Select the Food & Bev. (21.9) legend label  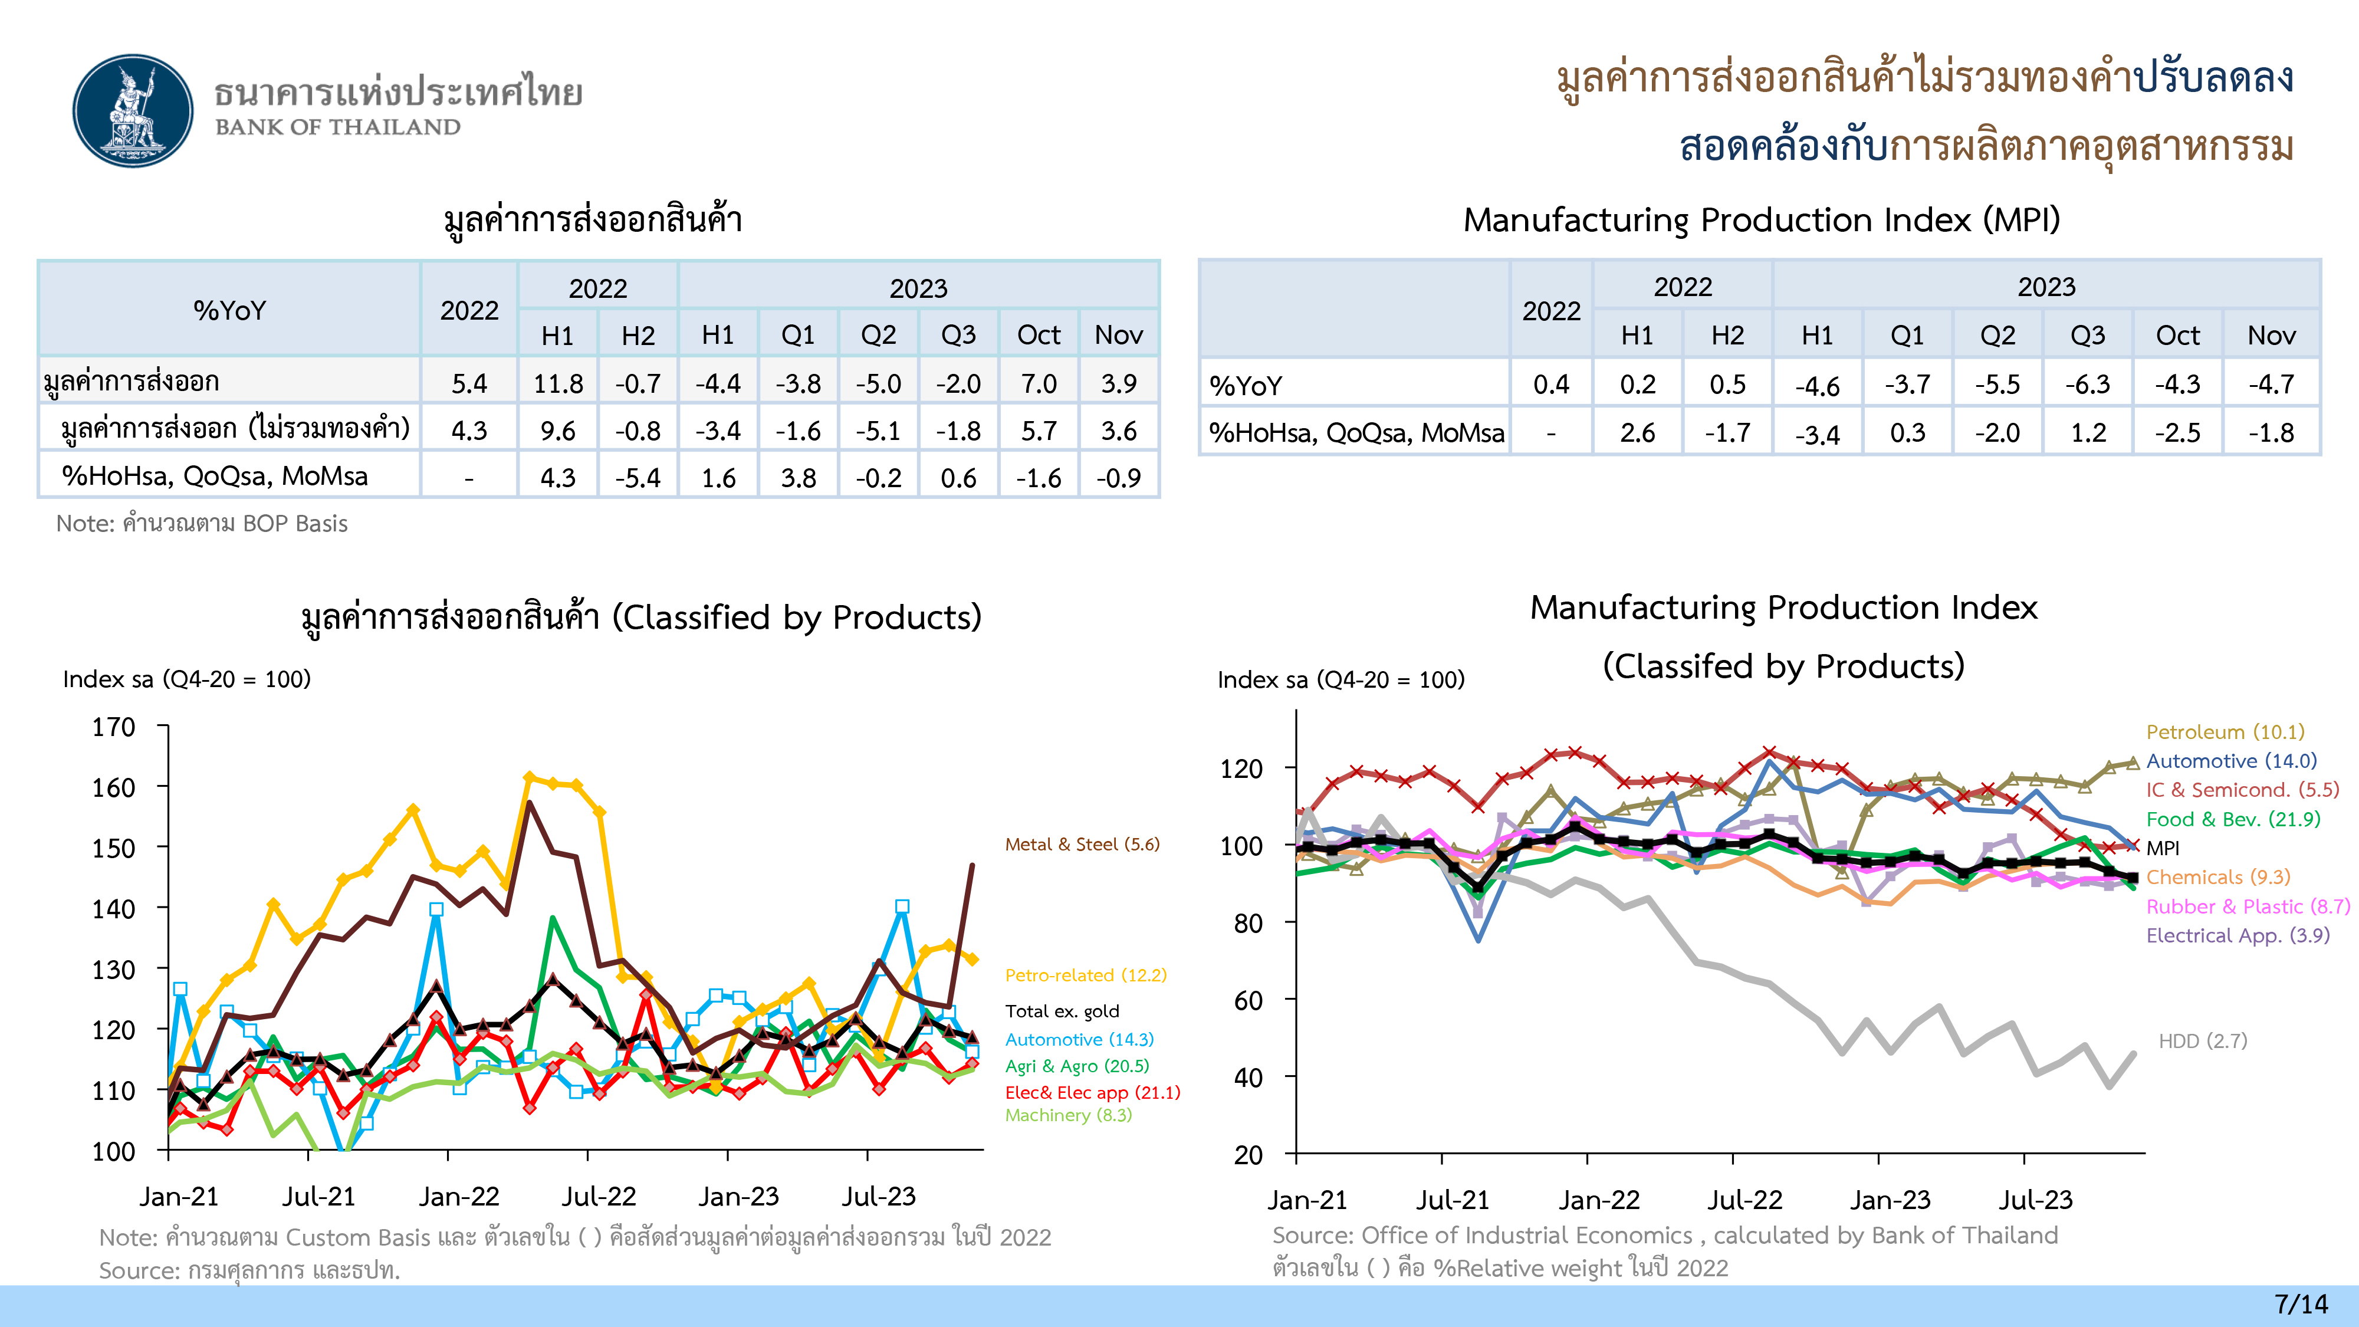(x=2233, y=819)
